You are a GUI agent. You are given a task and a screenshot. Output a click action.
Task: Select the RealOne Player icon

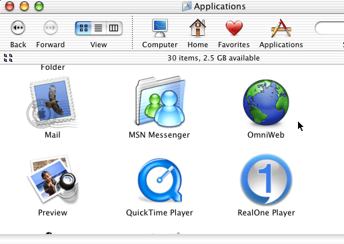click(266, 179)
